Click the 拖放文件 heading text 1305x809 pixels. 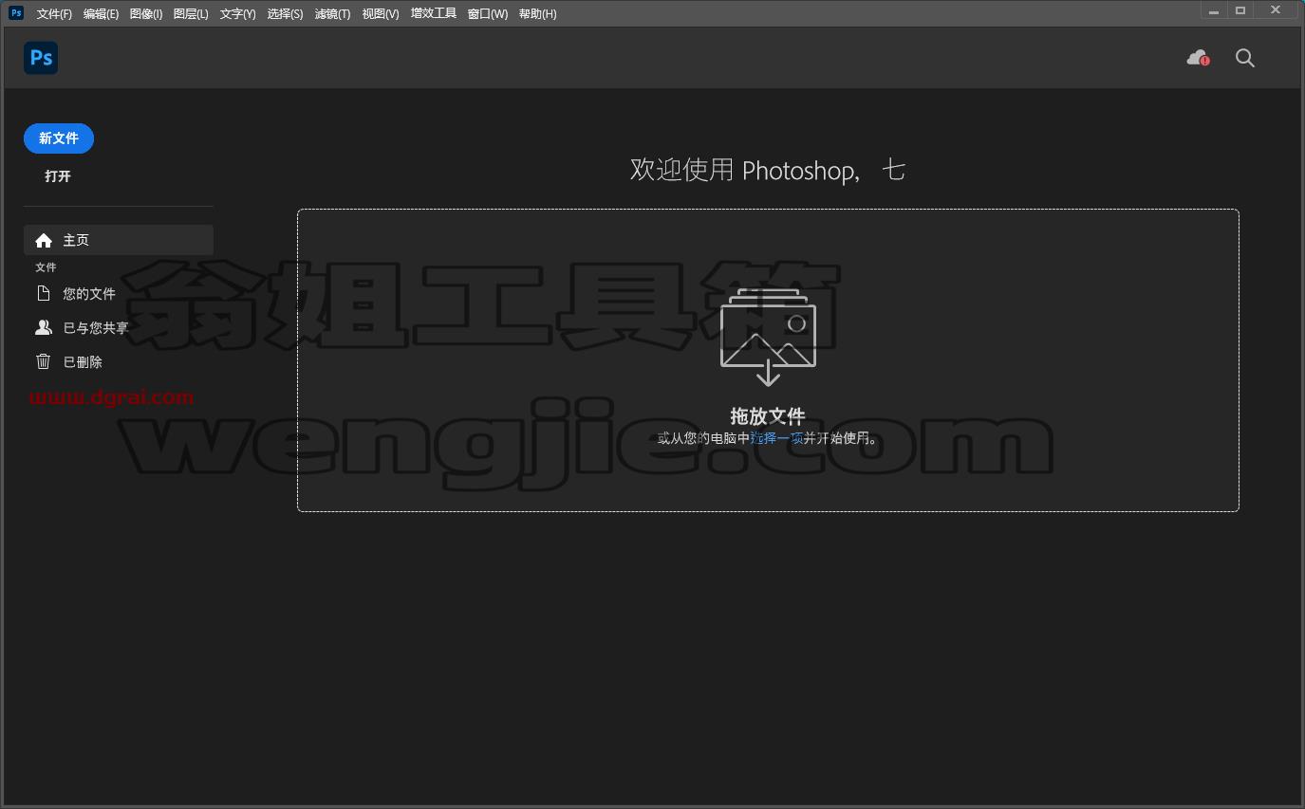click(x=768, y=415)
